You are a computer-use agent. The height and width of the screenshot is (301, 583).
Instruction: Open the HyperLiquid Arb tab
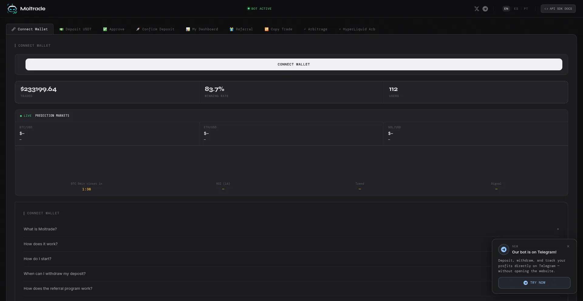click(357, 29)
